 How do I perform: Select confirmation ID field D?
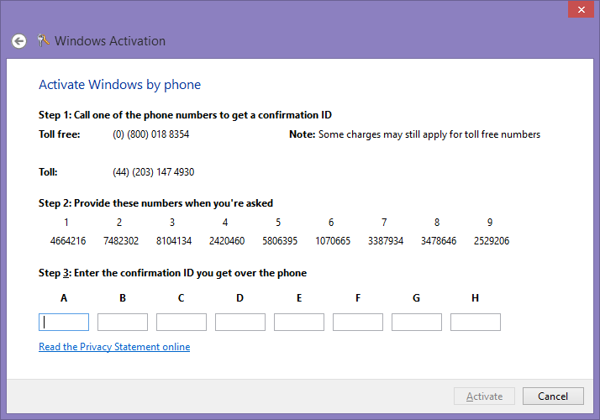pyautogui.click(x=240, y=322)
